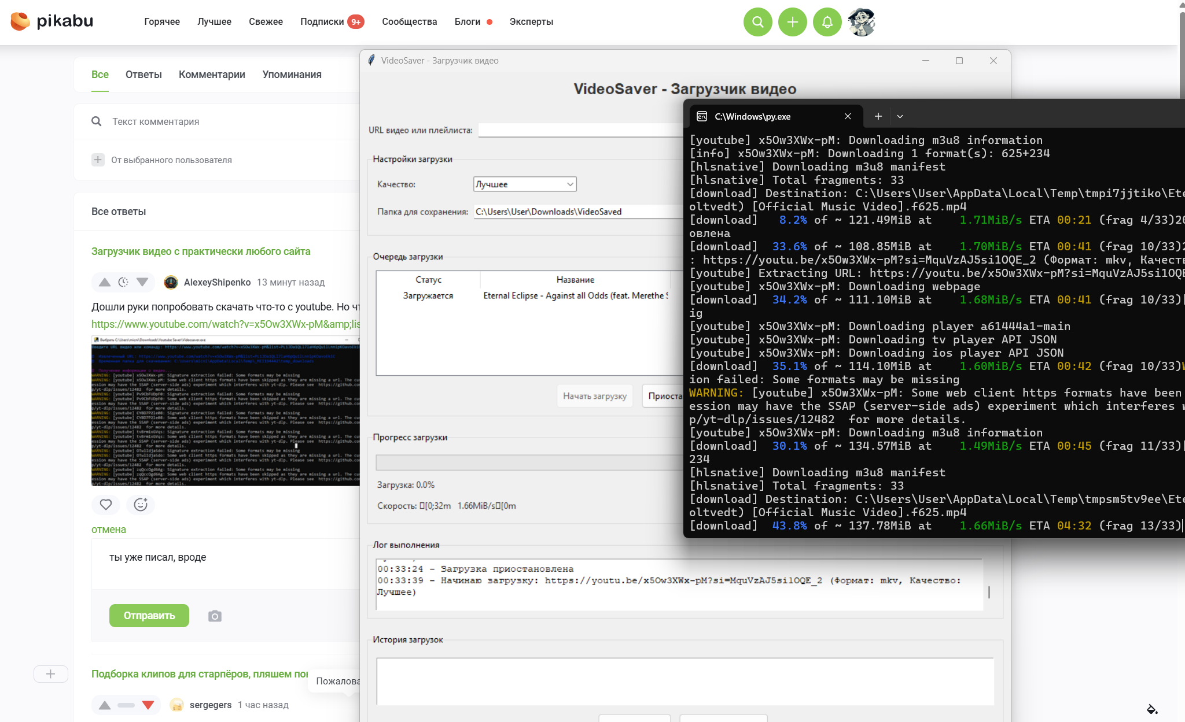Open the user avatar profile menu
This screenshot has height=722, width=1185.
point(862,22)
